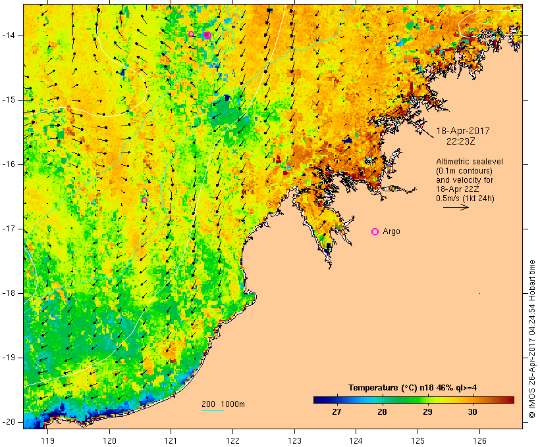The height and width of the screenshot is (447, 540).
Task: Click the IMOS copyright timestamp text
Action: click(532, 339)
